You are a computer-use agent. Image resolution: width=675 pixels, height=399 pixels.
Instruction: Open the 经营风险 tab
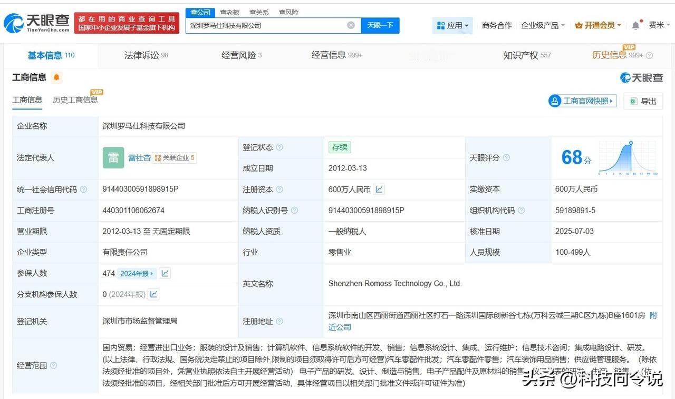(x=242, y=55)
